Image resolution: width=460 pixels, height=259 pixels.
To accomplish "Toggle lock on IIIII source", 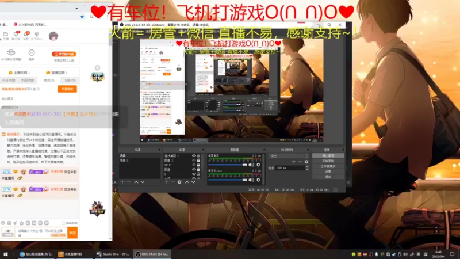I will (x=198, y=165).
